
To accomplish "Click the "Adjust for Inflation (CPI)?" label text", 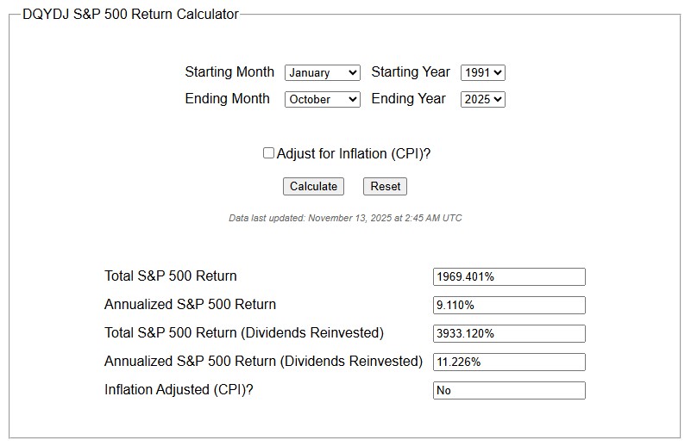I will [353, 153].
